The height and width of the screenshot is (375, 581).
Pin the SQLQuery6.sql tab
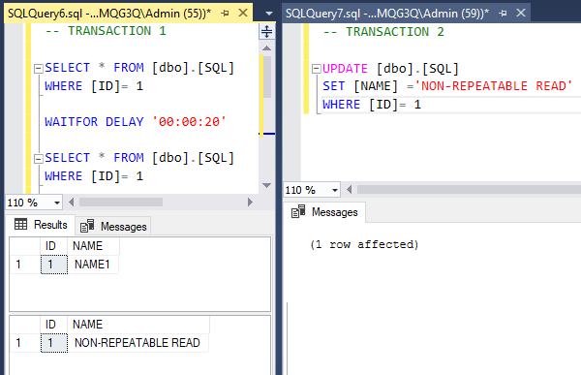click(225, 14)
